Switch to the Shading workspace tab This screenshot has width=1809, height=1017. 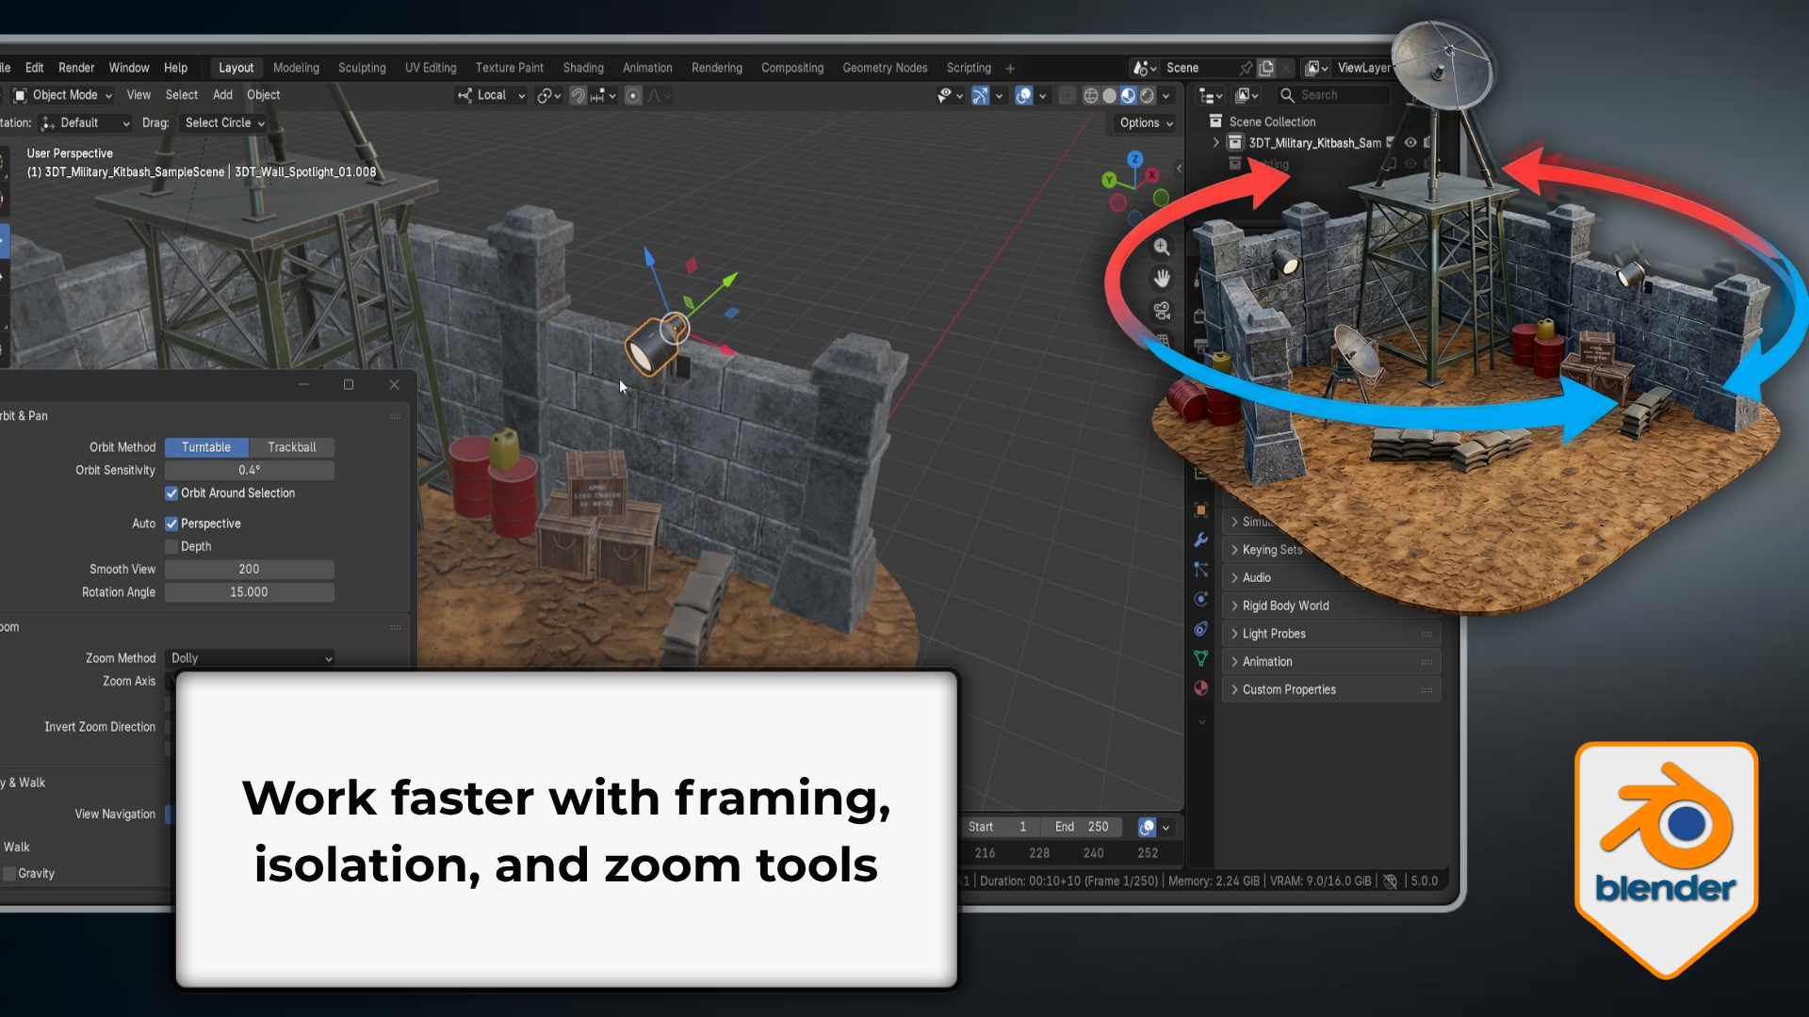(x=583, y=68)
